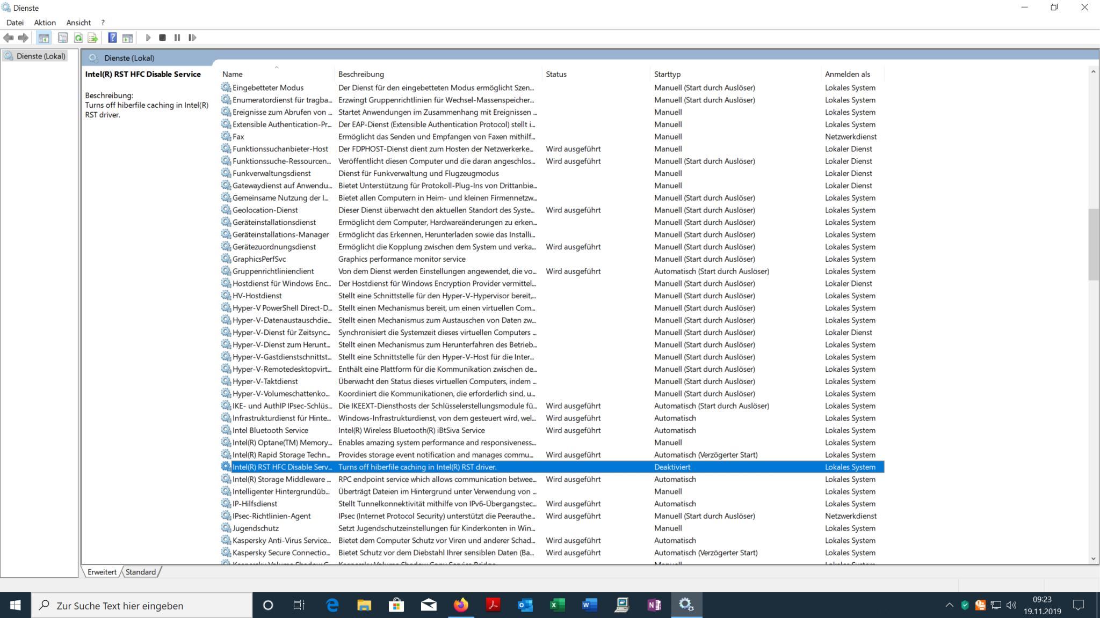Select the IPsec-Richtlinien-Agent service
Screen dimensions: 1100x618
click(x=552, y=516)
